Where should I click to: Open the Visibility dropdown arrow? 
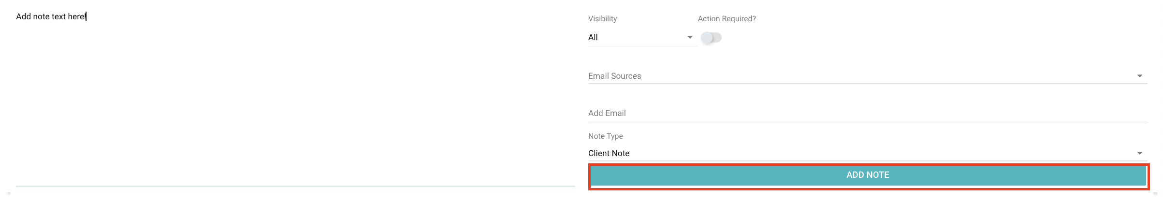coord(690,37)
